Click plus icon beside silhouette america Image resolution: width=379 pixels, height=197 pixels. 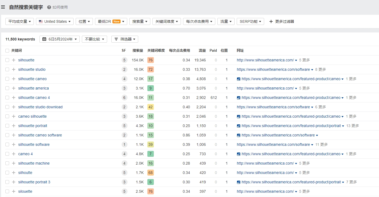pyautogui.click(x=14, y=88)
